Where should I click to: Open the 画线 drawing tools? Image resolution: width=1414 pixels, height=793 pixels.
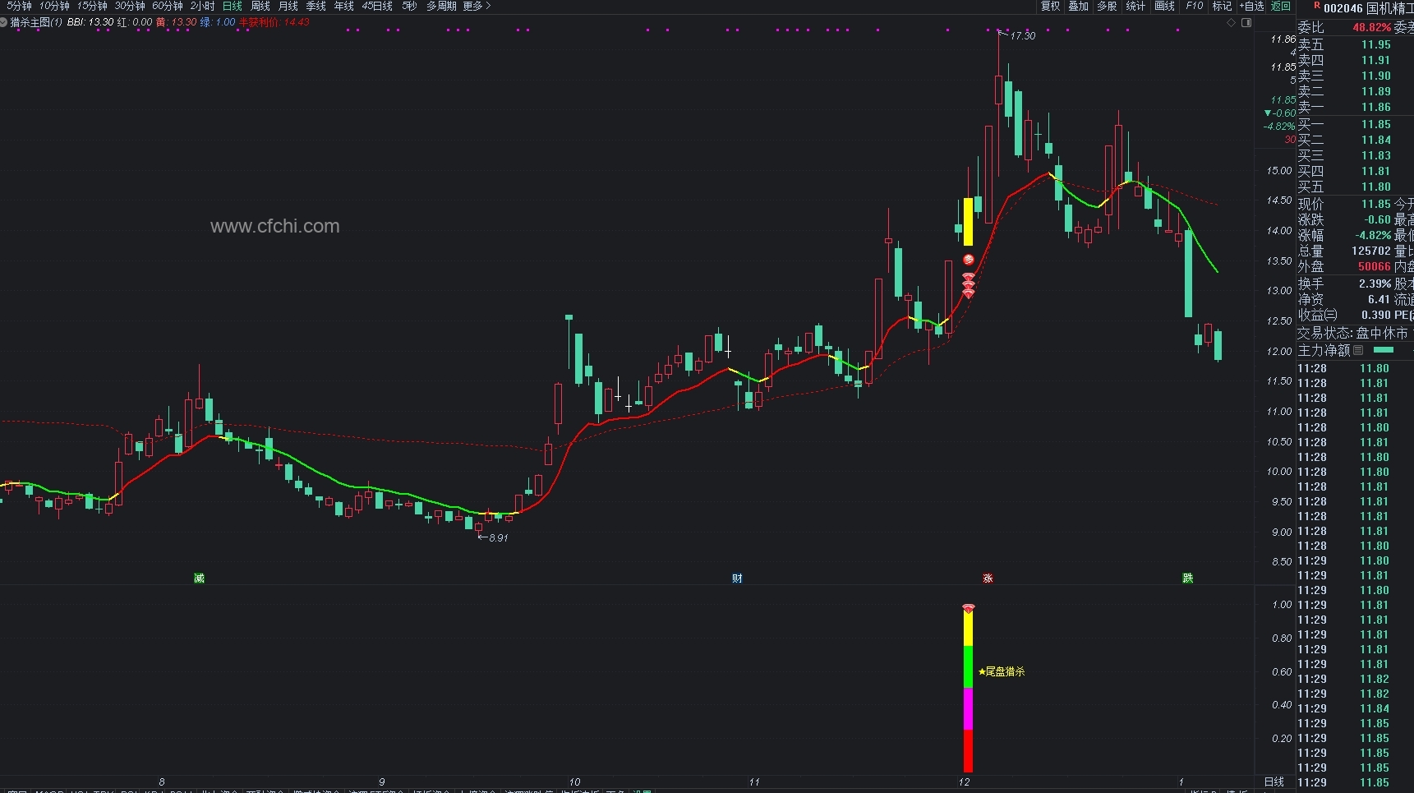(1165, 6)
